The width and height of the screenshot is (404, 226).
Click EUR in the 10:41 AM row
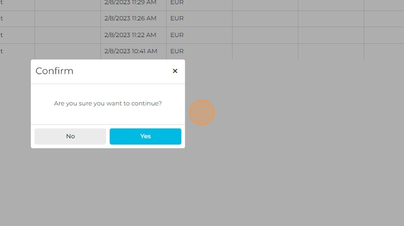tap(177, 51)
